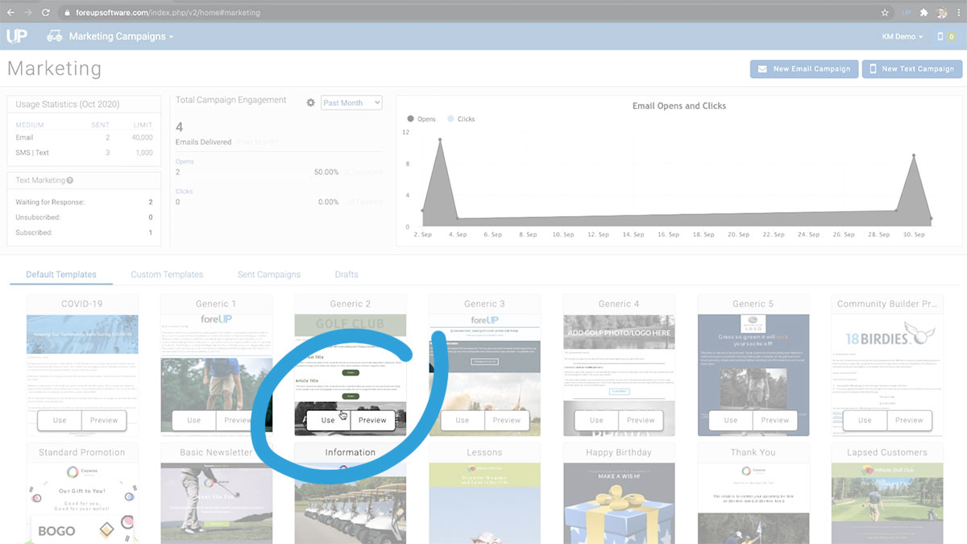Switch to the Custom Templates tab
Screen dimensions: 967x544
coord(167,275)
